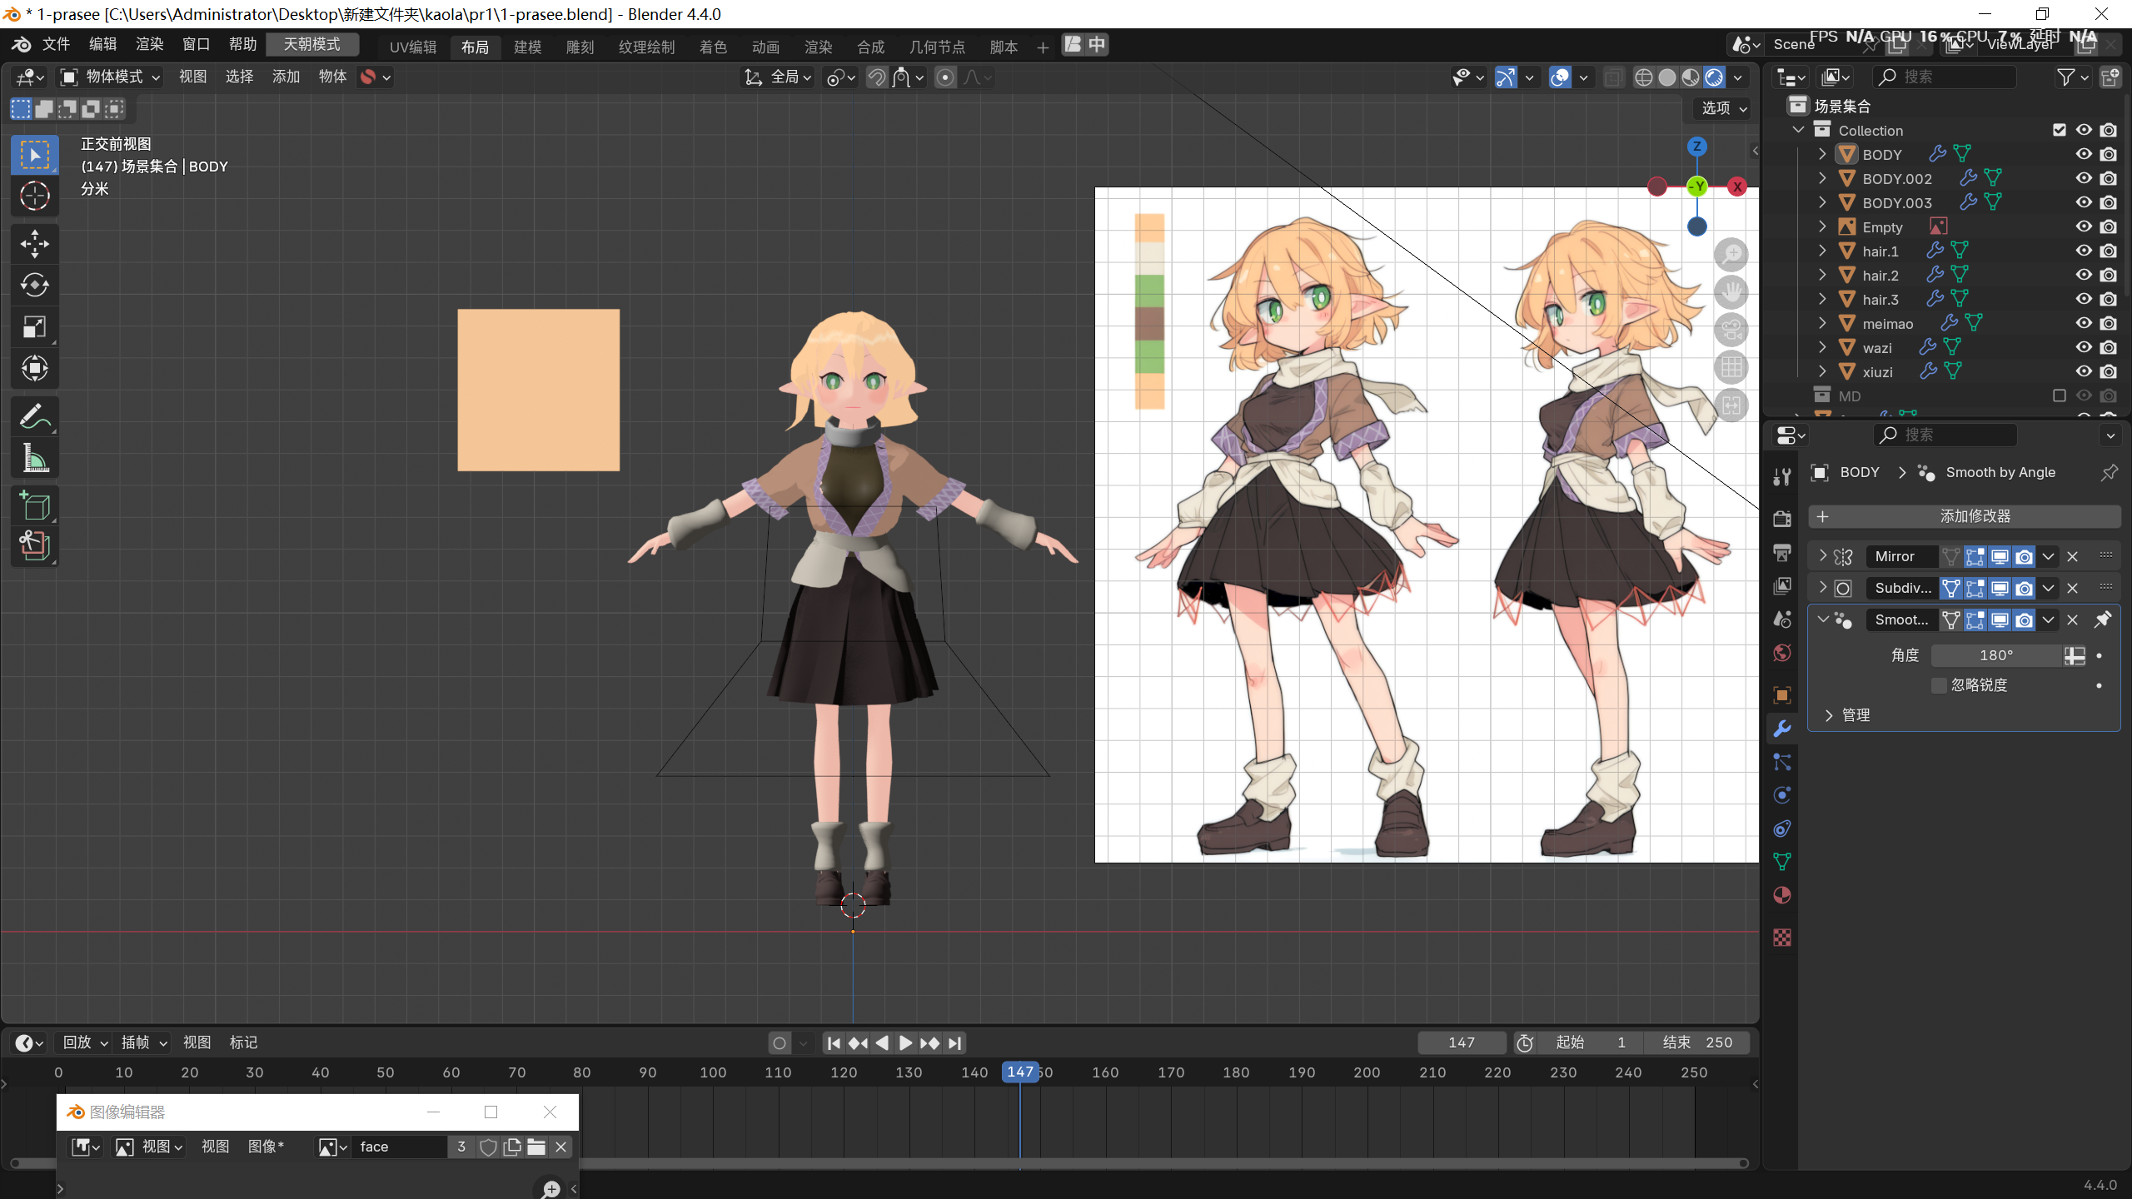
Task: Open the Object Constraints properties tab
Action: coord(1781,828)
